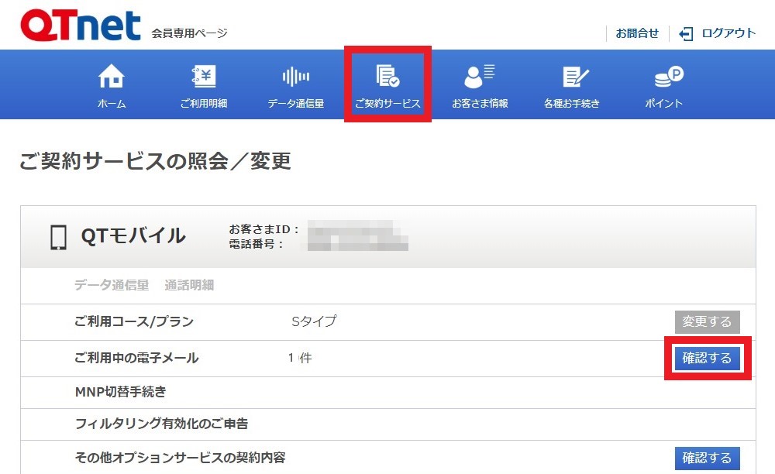The height and width of the screenshot is (474, 775).
Task: Select the ご利用明細 menu label
Action: pos(204,104)
